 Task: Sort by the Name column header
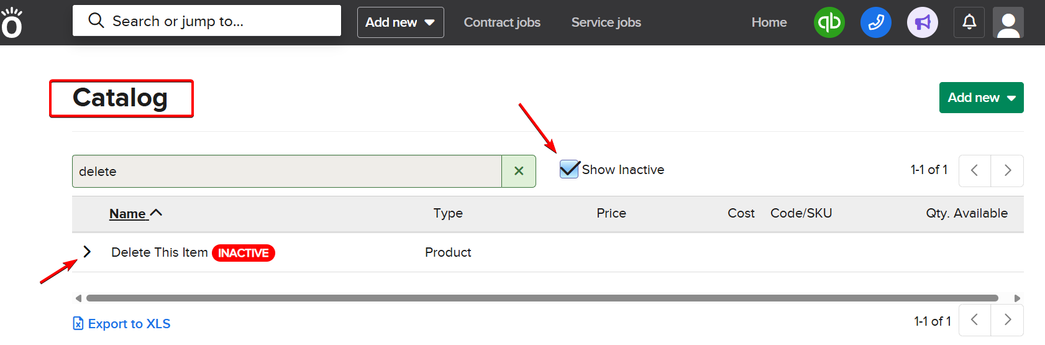128,214
